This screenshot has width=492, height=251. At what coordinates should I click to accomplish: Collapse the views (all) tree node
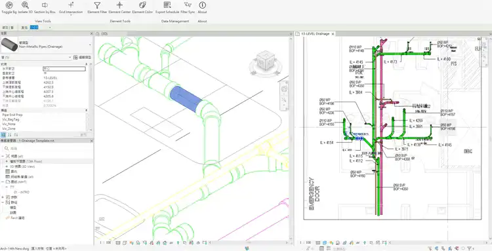3,156
